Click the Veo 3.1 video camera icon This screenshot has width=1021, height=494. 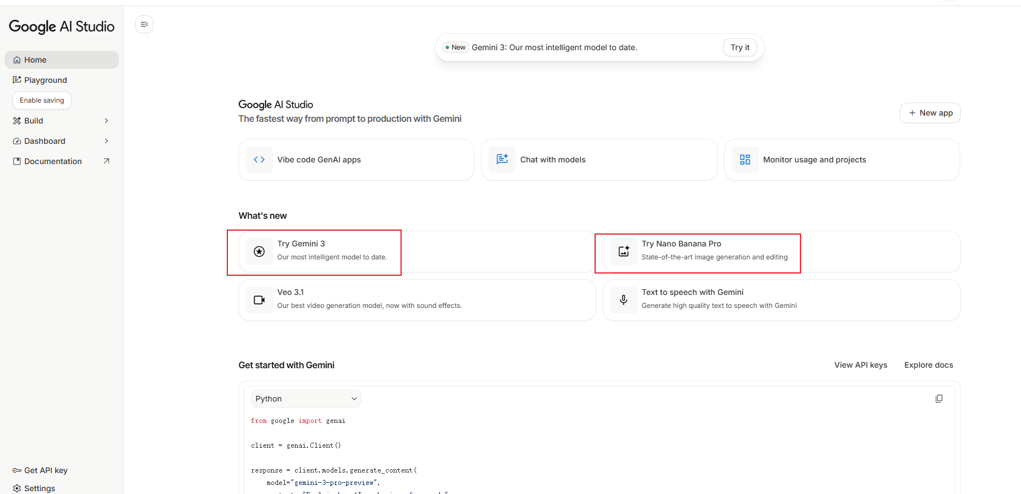point(259,300)
